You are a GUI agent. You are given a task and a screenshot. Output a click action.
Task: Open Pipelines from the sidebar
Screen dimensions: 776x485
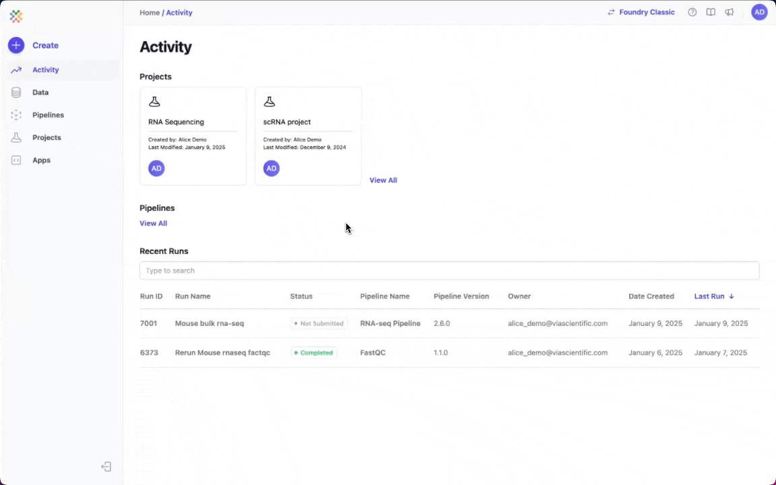click(x=48, y=115)
